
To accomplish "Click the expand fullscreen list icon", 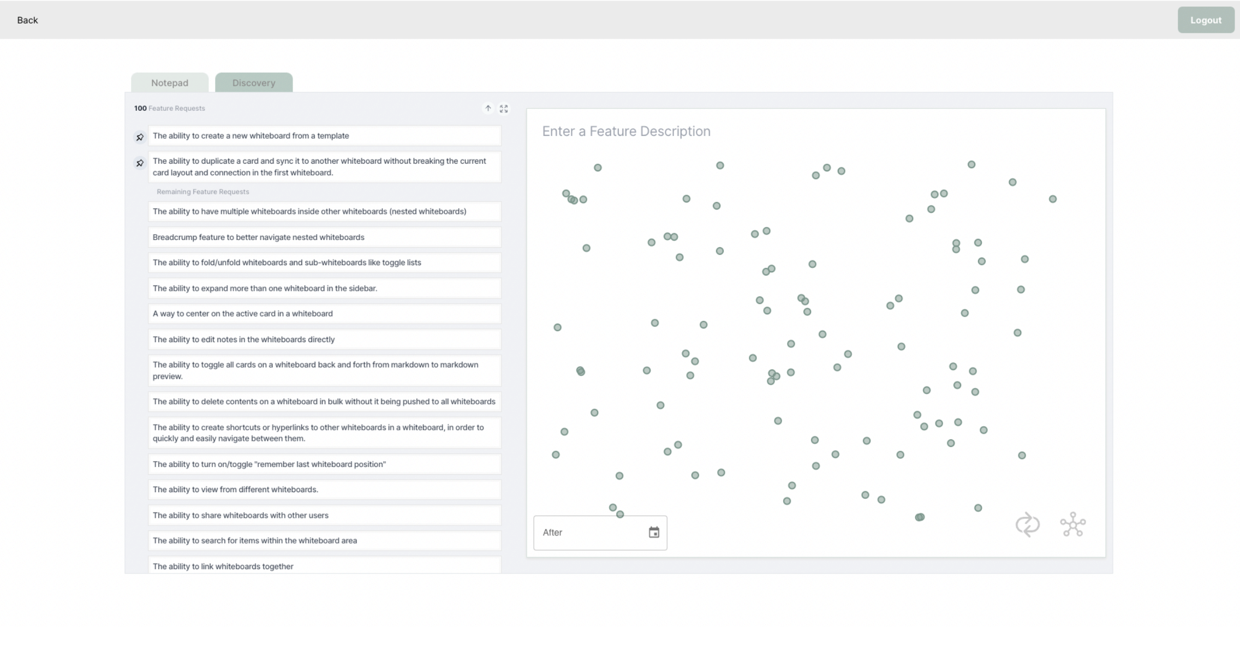I will pos(504,109).
